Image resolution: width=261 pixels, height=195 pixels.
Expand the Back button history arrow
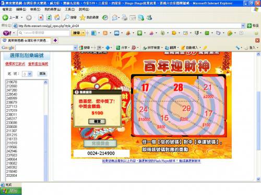[22, 18]
